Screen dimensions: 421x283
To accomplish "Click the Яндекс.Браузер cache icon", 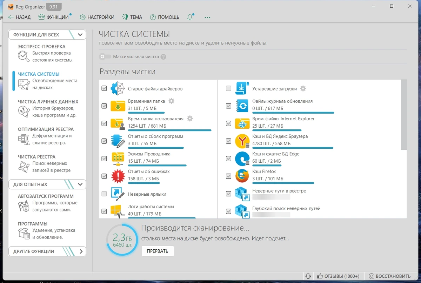I will coord(242,141).
